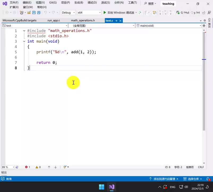
Task: Show hidden system tray icons chevron
Action: point(160,187)
